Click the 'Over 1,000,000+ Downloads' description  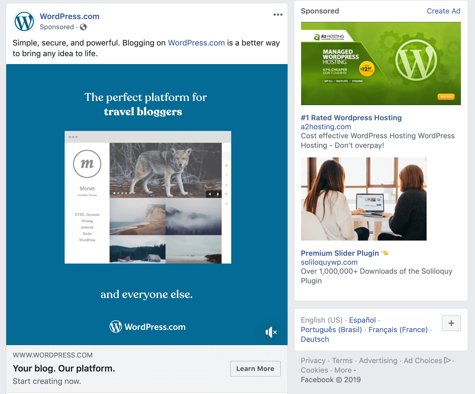[377, 276]
